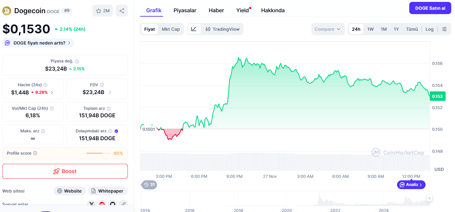Click the 65% profile score value

(x=118, y=153)
